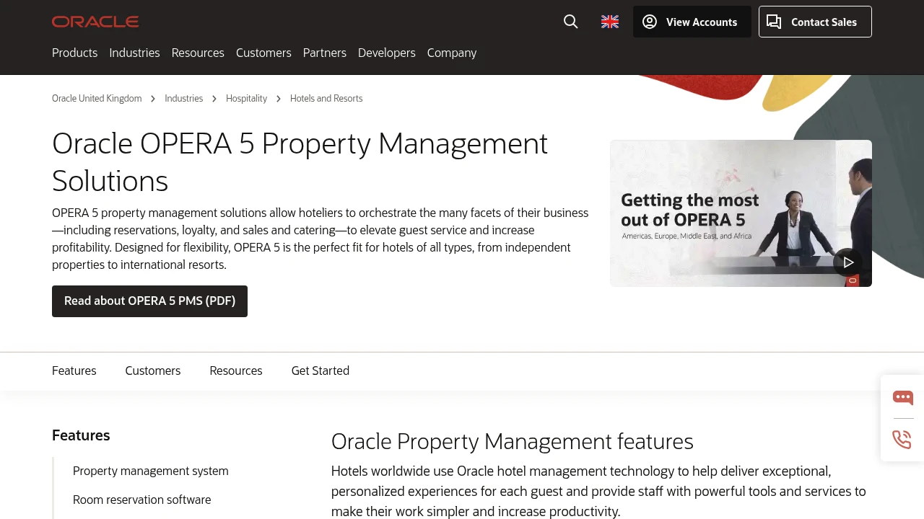Click the phone contact icon
924x519 pixels.
[x=902, y=439]
